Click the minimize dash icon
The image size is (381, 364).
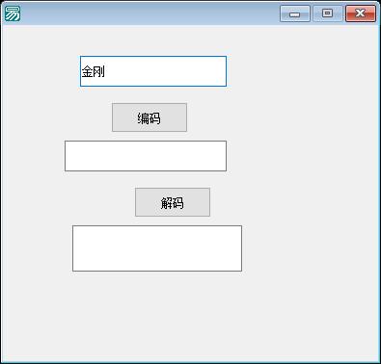[x=295, y=14]
